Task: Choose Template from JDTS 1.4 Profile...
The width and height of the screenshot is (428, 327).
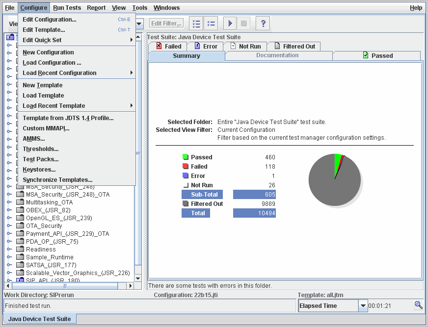Action: [x=77, y=118]
